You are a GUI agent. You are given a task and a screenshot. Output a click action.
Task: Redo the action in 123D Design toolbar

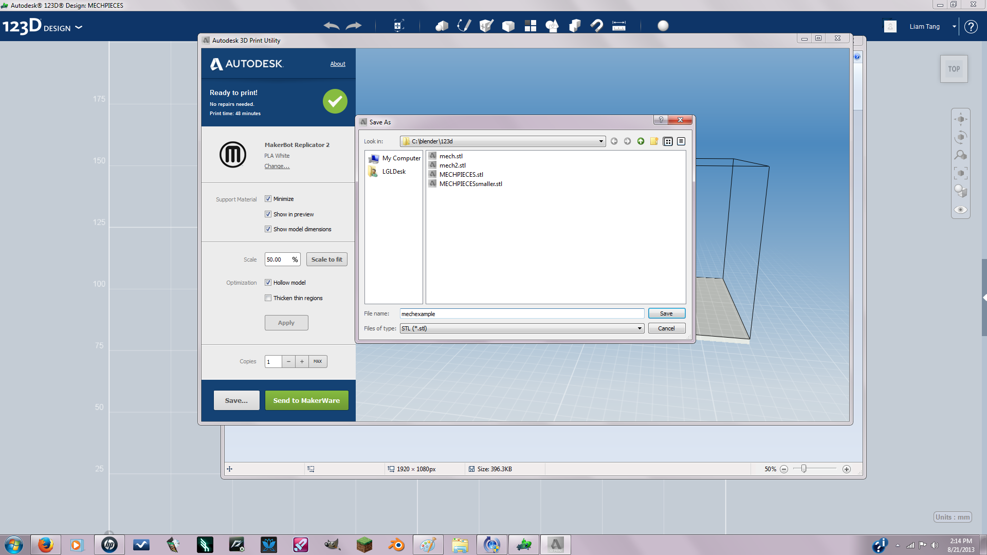[354, 26]
